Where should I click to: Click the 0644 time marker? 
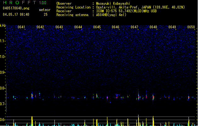[x=78, y=27]
